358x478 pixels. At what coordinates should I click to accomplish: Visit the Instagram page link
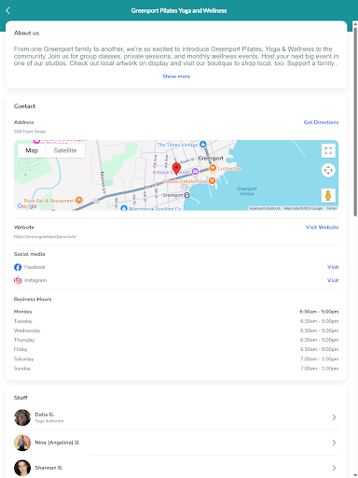333,280
